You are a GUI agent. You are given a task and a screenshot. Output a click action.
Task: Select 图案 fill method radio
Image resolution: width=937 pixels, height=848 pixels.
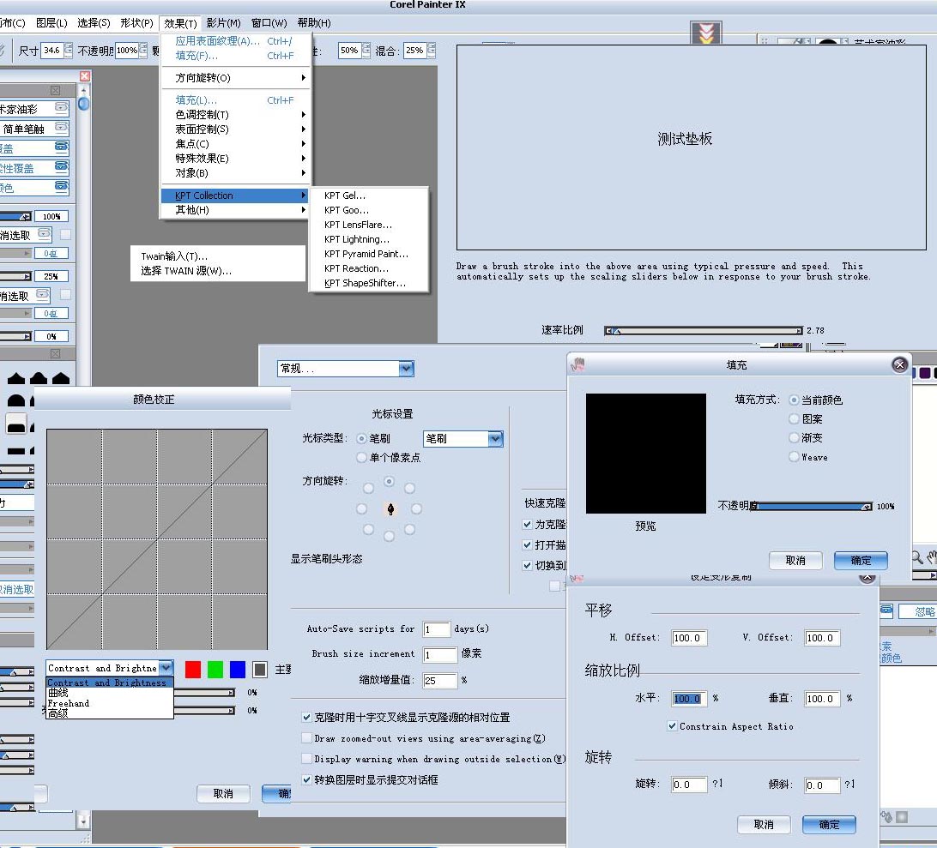[794, 418]
